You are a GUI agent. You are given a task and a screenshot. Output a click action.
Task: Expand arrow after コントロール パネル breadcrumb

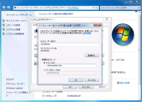[41, 8]
